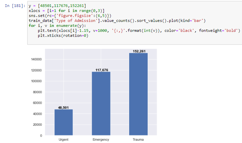Click the plt.text format line
Screen dimensions: 242x143
tap(139, 31)
